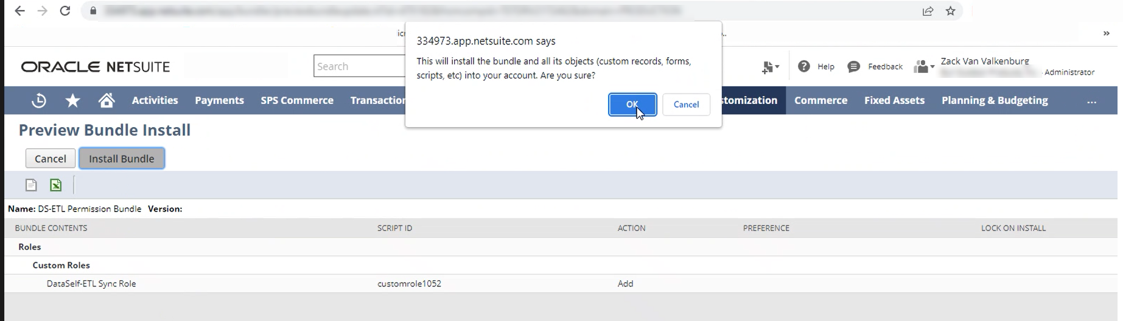1123x321 pixels.
Task: Click OK in the confirmation dialog
Action: (x=632, y=105)
